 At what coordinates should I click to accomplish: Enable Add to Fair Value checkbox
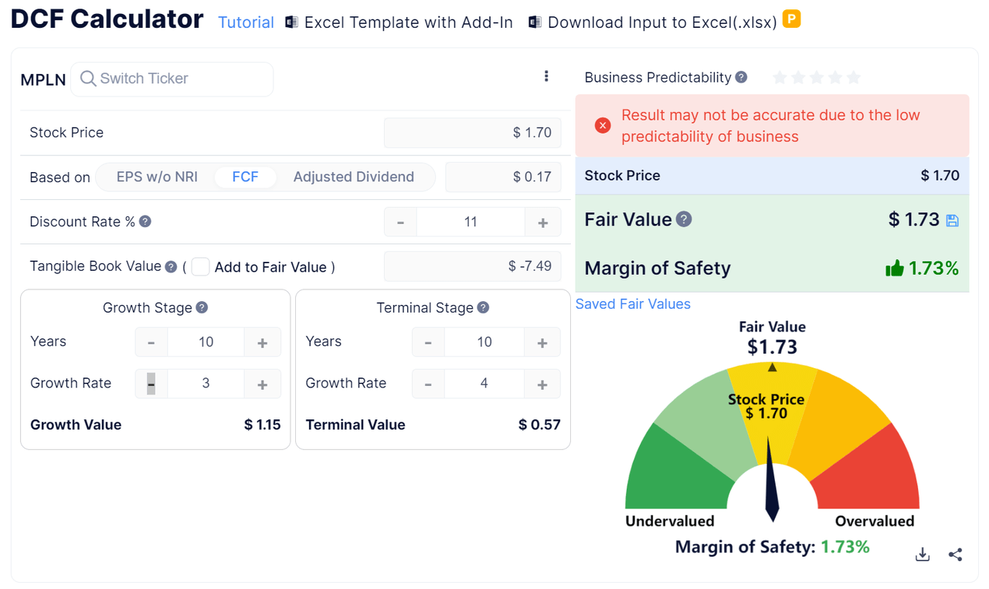(x=200, y=266)
